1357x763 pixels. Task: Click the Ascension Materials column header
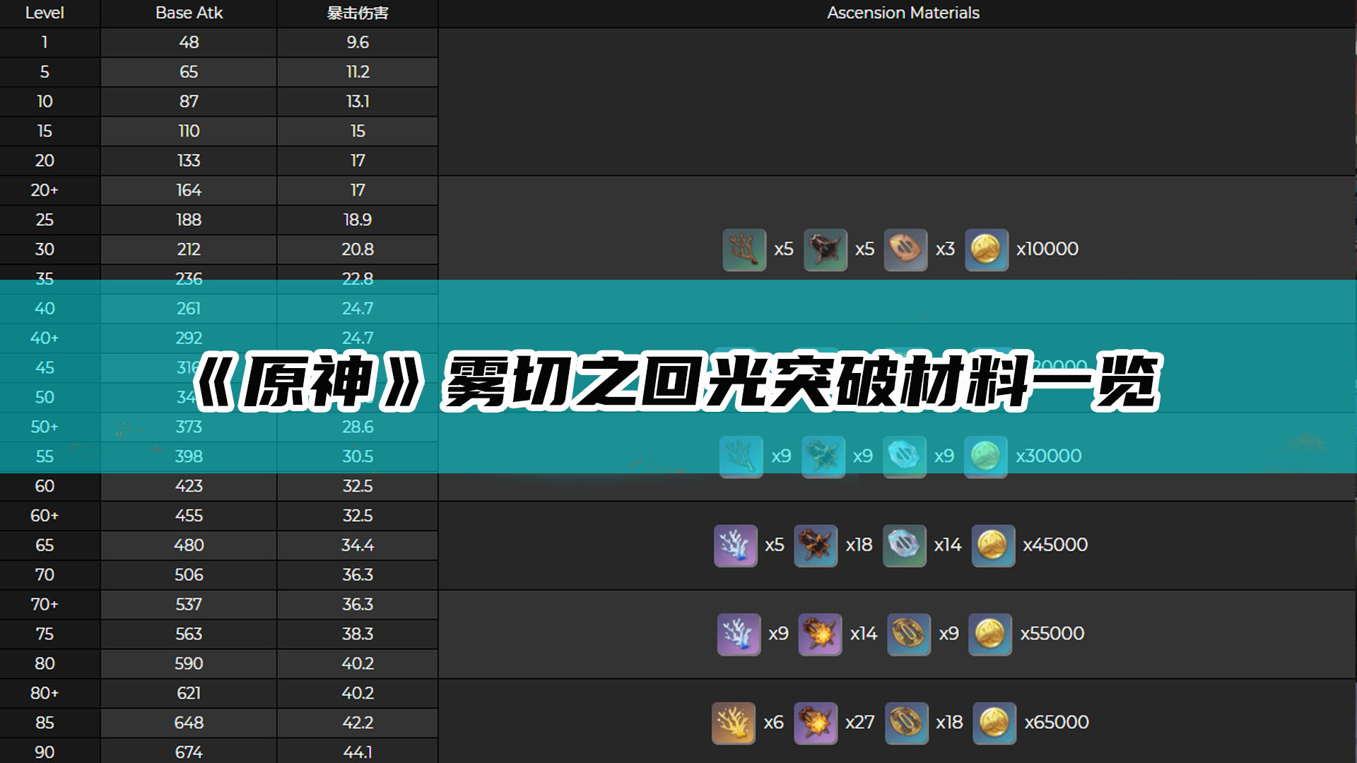(x=903, y=13)
